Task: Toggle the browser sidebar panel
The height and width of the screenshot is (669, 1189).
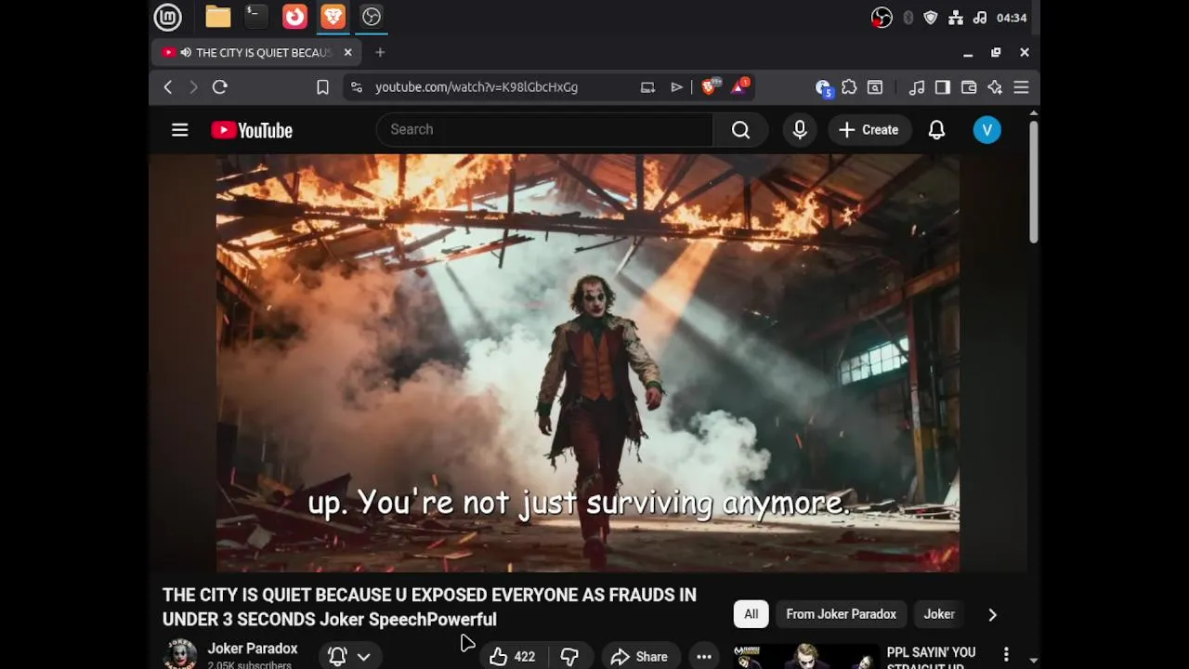Action: tap(943, 86)
